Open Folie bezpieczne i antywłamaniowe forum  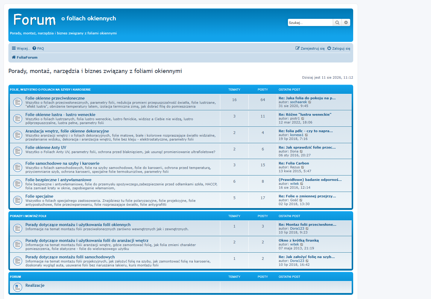click(58, 180)
